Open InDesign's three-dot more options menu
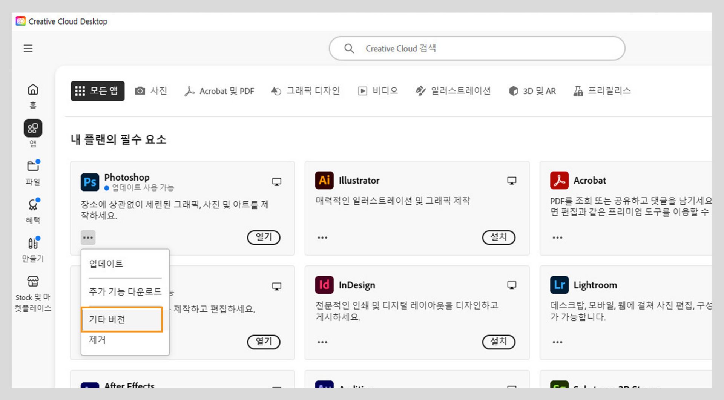 tap(322, 342)
